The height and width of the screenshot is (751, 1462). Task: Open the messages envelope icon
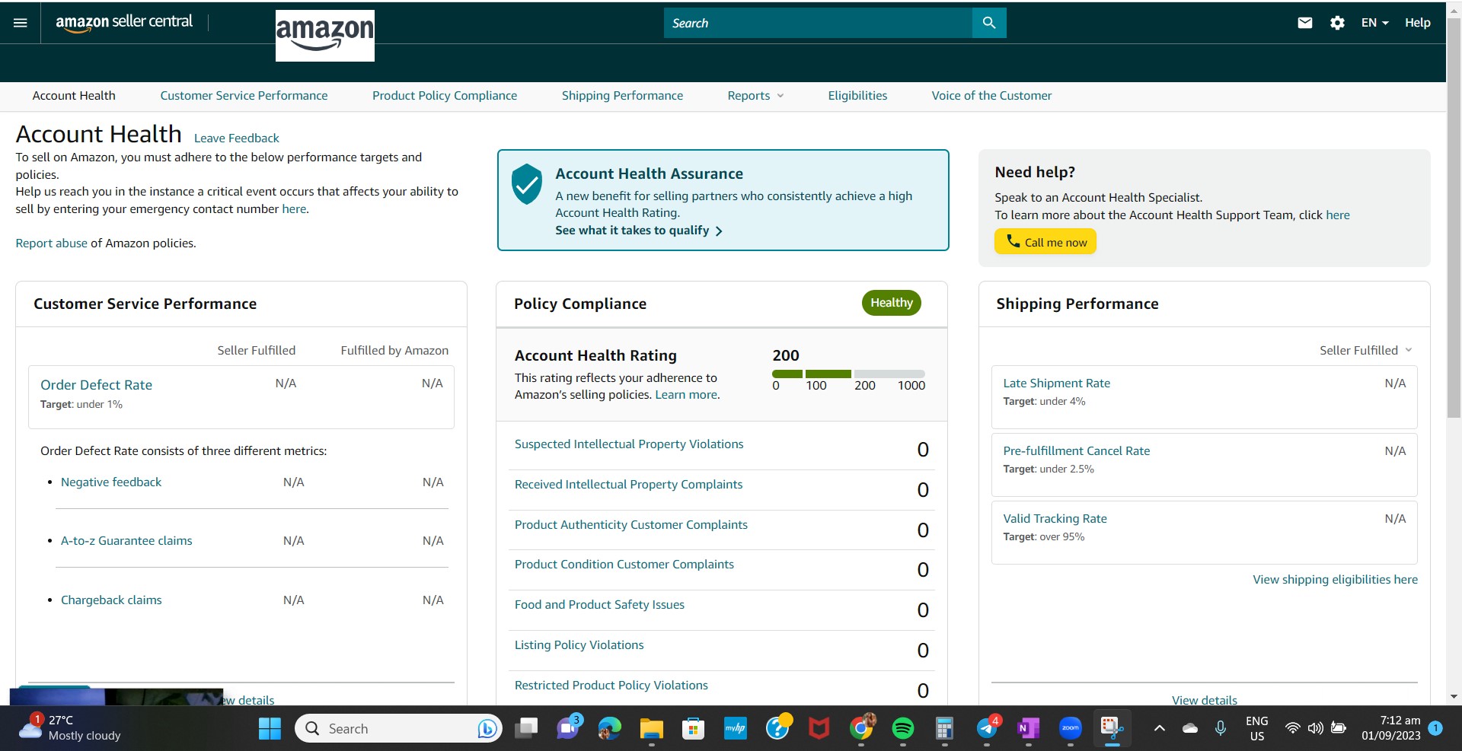pos(1305,23)
